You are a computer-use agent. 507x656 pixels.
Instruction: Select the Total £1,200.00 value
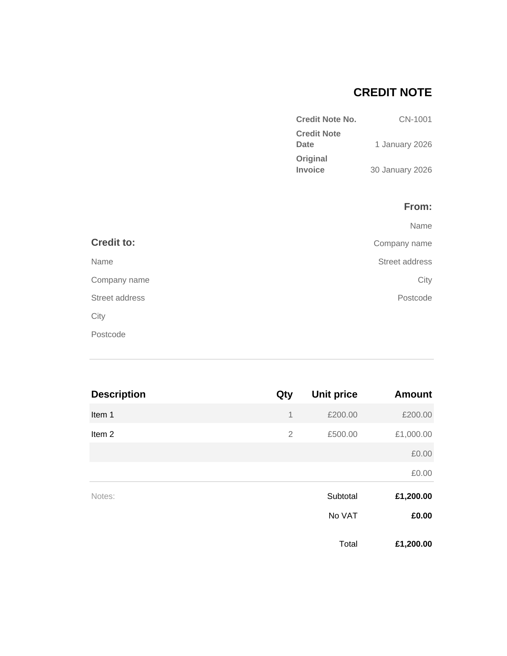click(413, 544)
